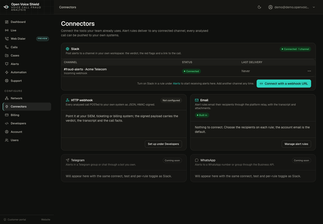
Task: Open the Website link in footer
Action: (45, 219)
